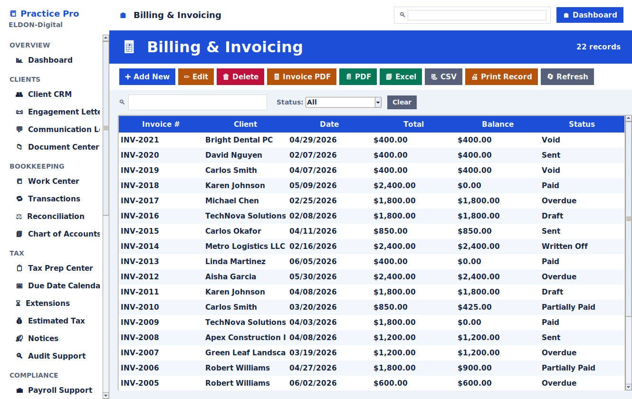Click the Work Center icon
Image resolution: width=632 pixels, height=399 pixels.
[19, 181]
